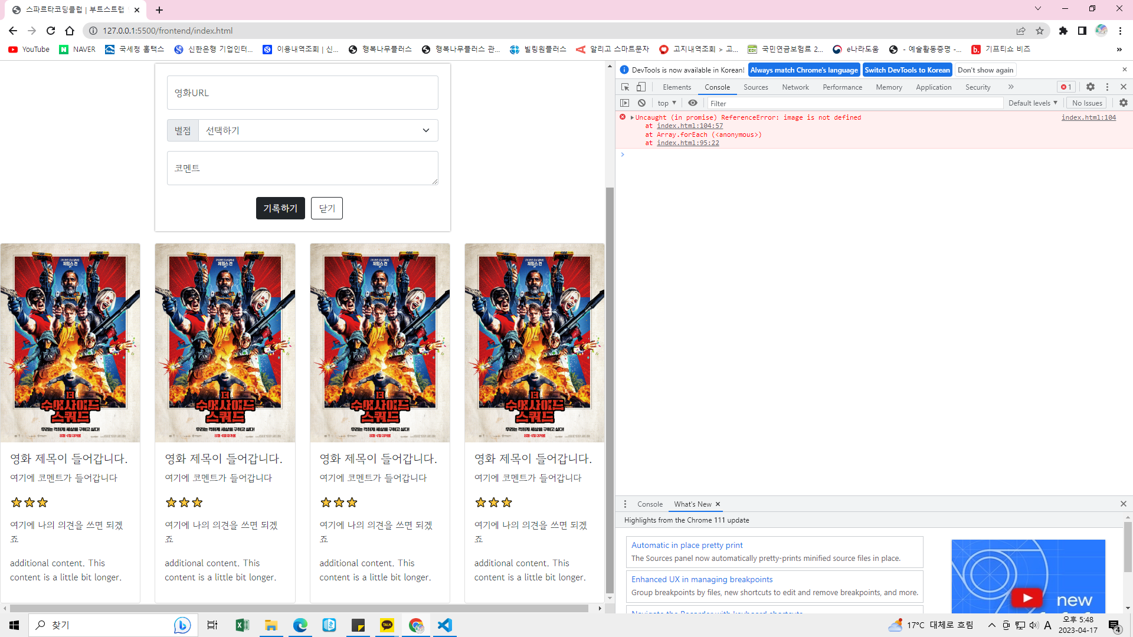Dismiss the DevTools language infobar
Screen dimensions: 1133x637
click(x=1125, y=69)
